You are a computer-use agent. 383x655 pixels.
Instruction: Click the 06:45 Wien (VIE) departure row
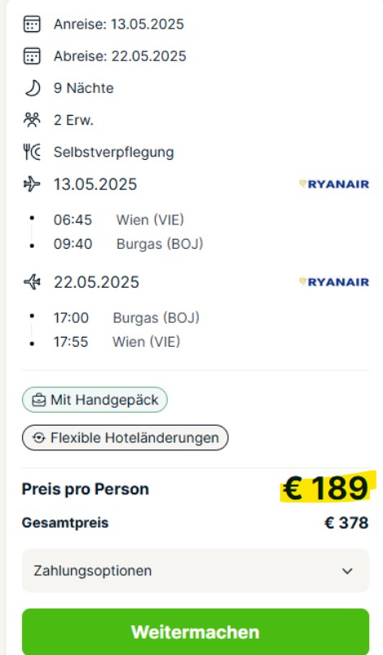pos(119,219)
